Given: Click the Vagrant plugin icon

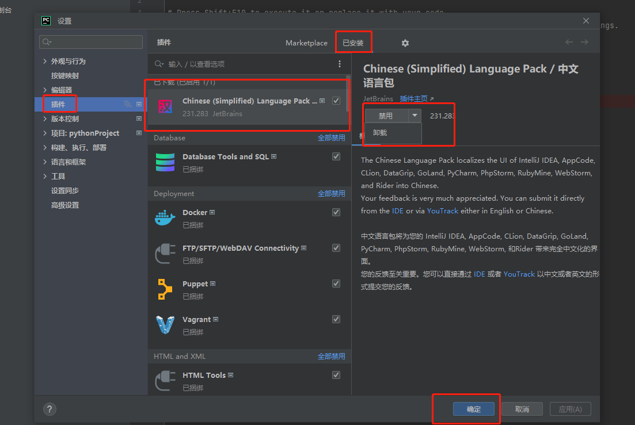Looking at the screenshot, I should point(165,325).
